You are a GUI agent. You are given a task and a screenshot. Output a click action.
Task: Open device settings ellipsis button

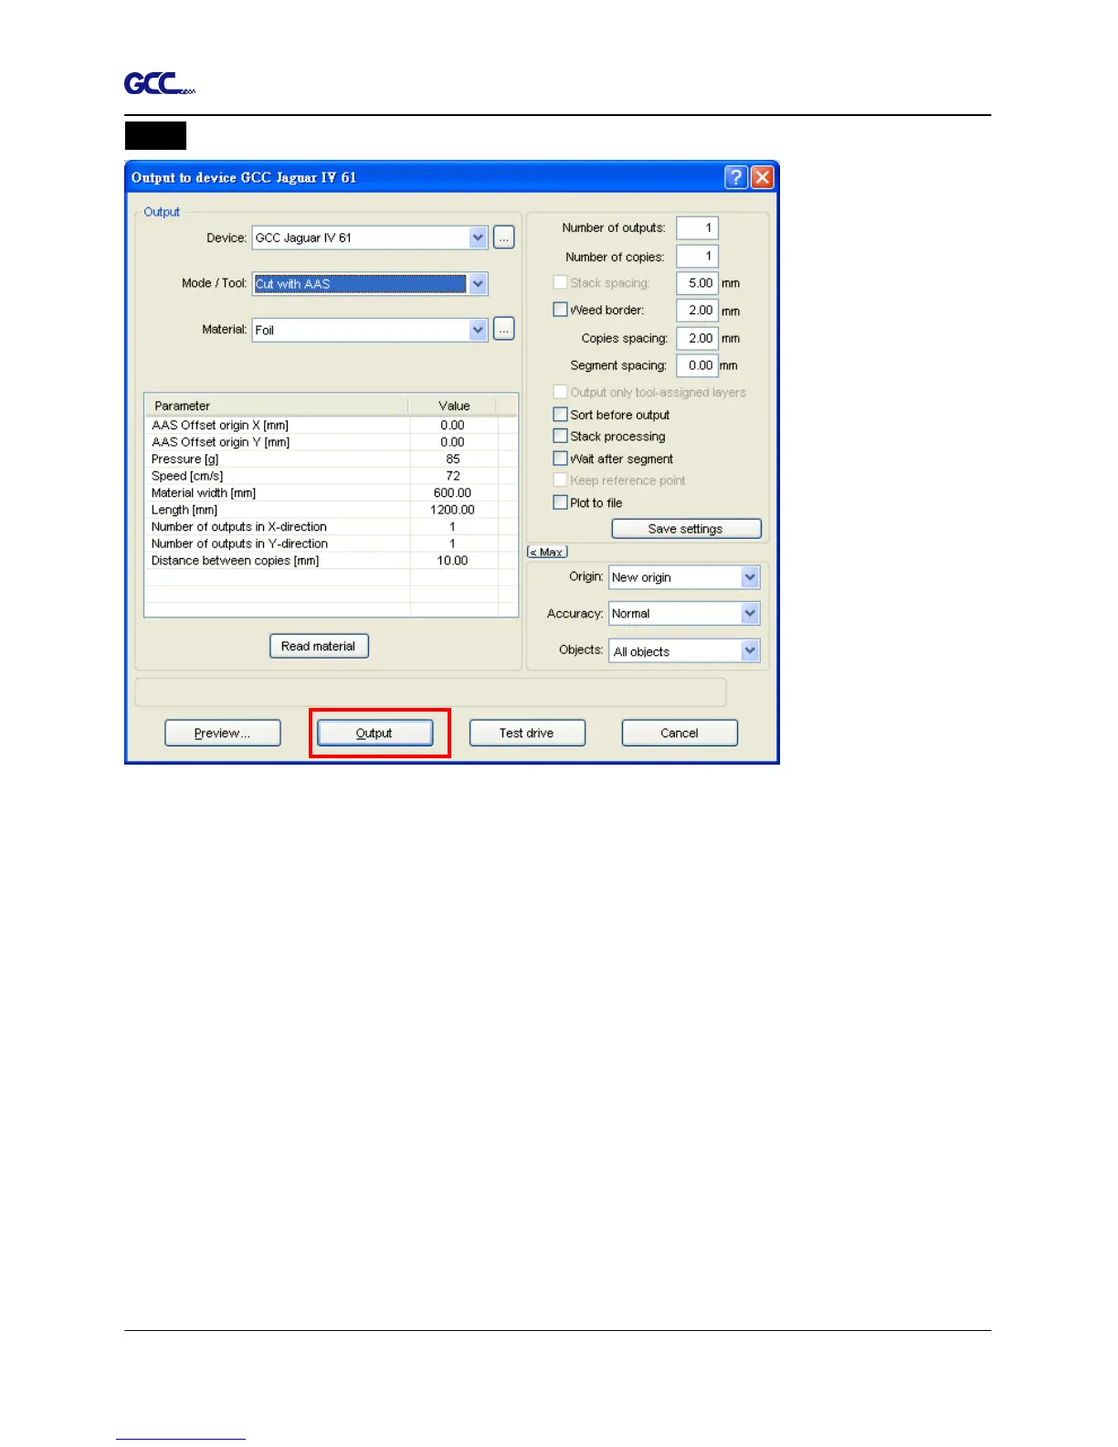(x=504, y=238)
